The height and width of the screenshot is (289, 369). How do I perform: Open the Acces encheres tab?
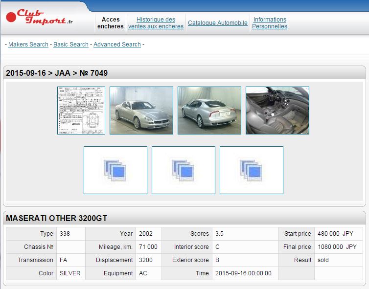pos(111,23)
